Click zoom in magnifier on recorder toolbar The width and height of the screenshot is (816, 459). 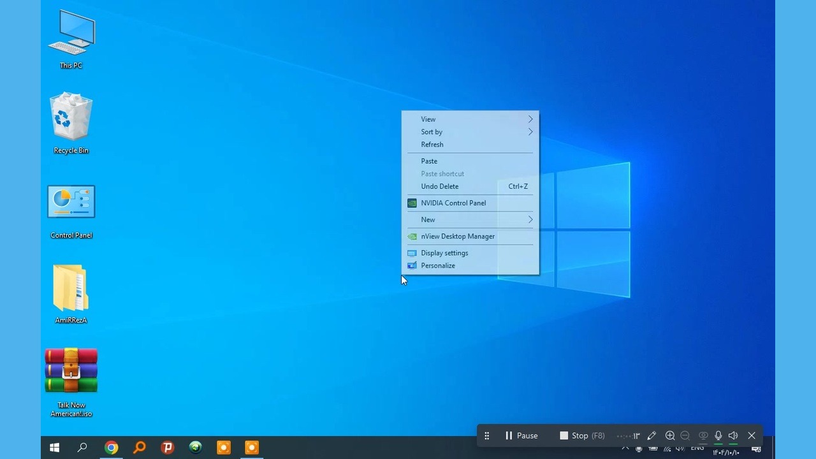670,435
